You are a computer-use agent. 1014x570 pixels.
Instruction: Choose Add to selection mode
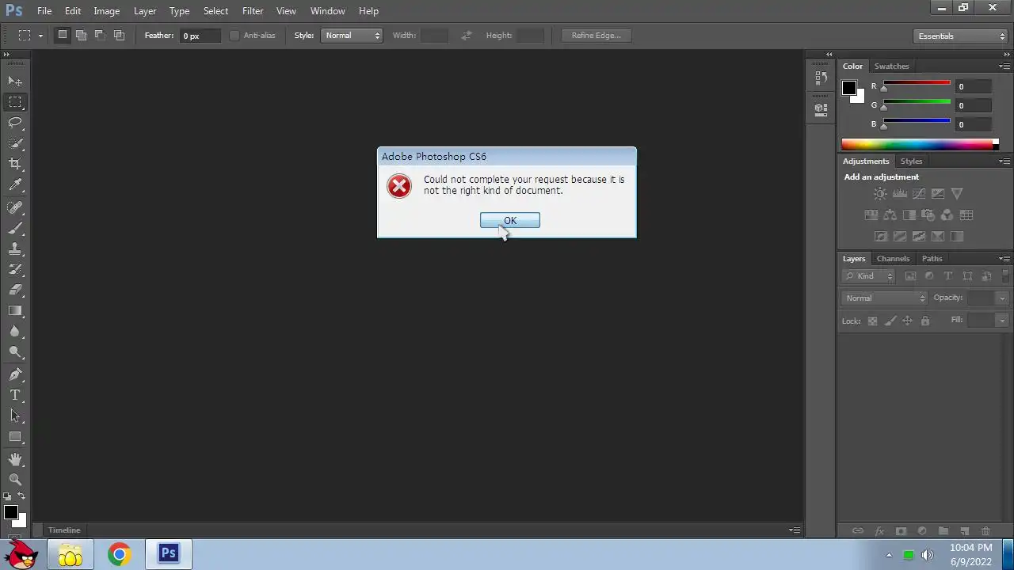click(81, 36)
